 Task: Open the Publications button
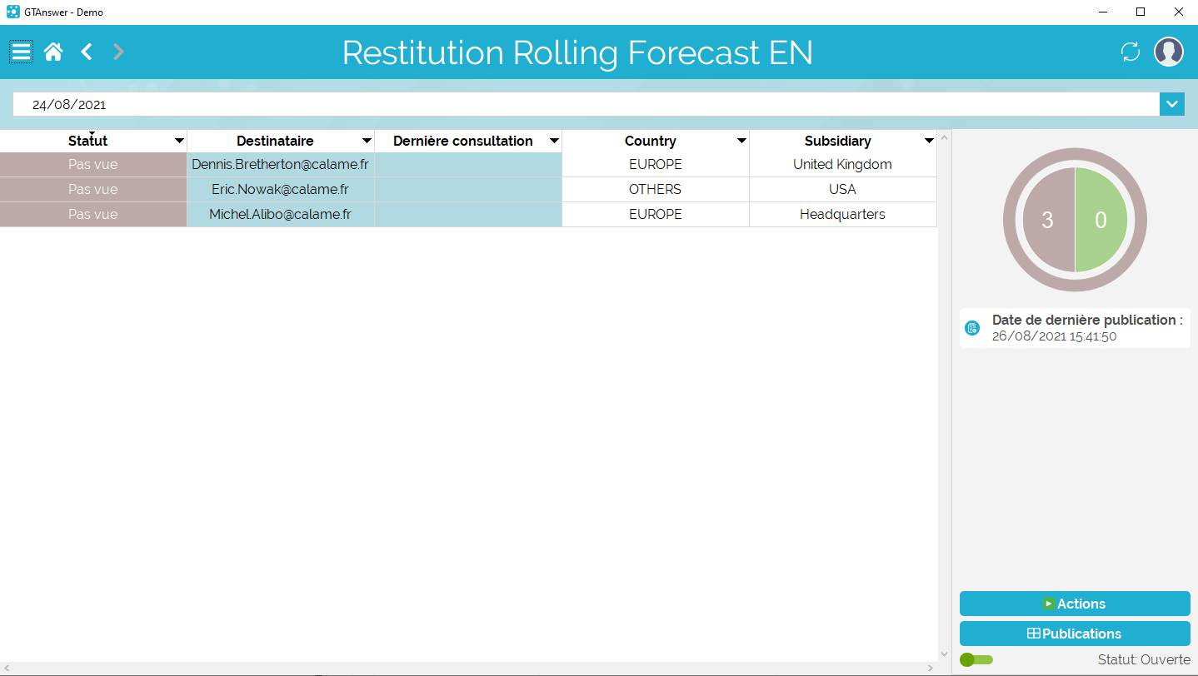(1075, 634)
